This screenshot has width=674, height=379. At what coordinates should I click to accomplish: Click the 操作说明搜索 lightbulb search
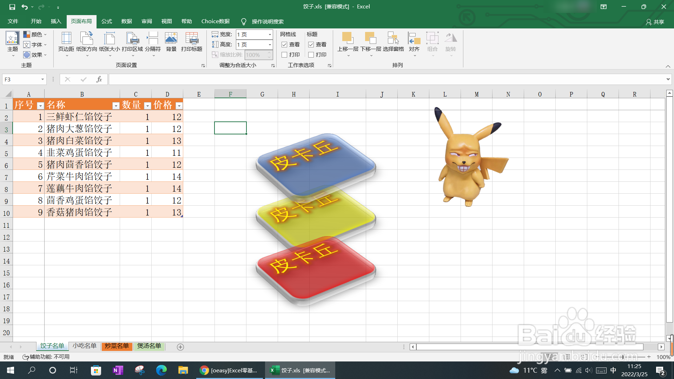click(x=262, y=21)
